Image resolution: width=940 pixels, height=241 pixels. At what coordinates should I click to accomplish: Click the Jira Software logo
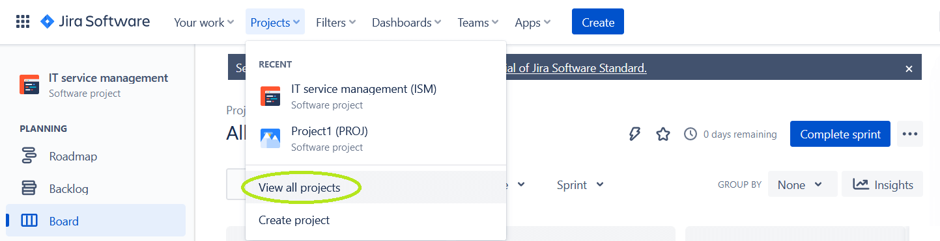[x=95, y=22]
